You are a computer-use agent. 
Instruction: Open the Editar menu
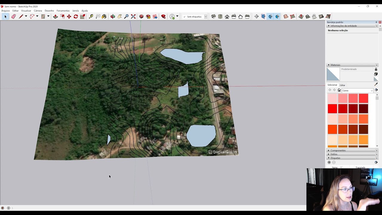coord(16,11)
